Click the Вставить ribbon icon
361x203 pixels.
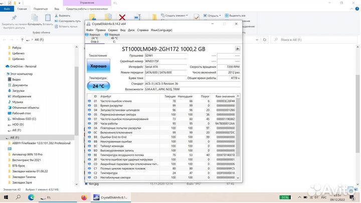coord(48,18)
